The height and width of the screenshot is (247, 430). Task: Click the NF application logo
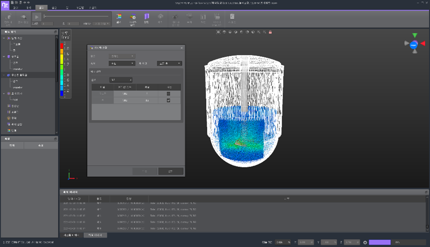(5, 5)
